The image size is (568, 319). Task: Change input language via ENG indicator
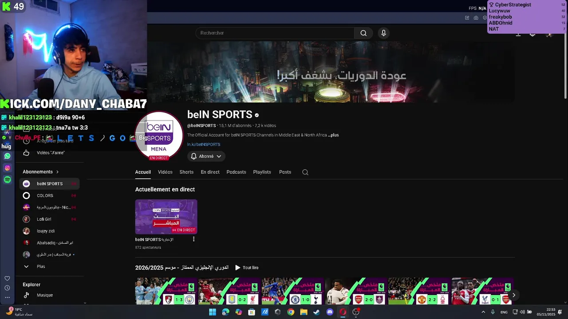tap(504, 312)
